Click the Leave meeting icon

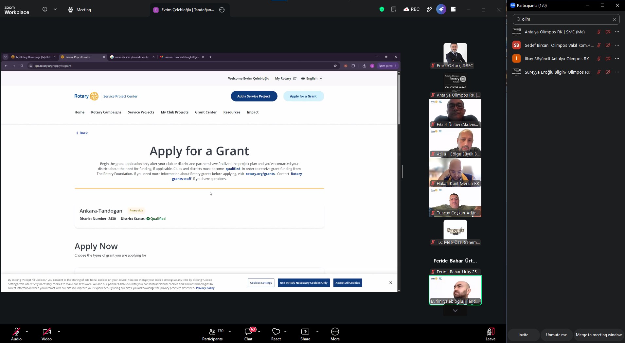click(x=490, y=334)
